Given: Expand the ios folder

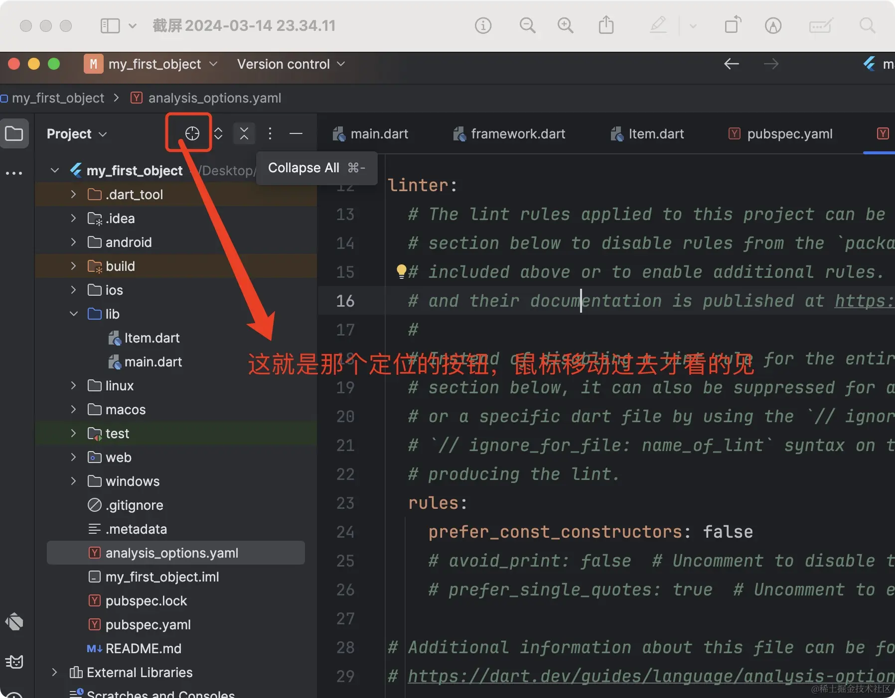Looking at the screenshot, I should [74, 290].
